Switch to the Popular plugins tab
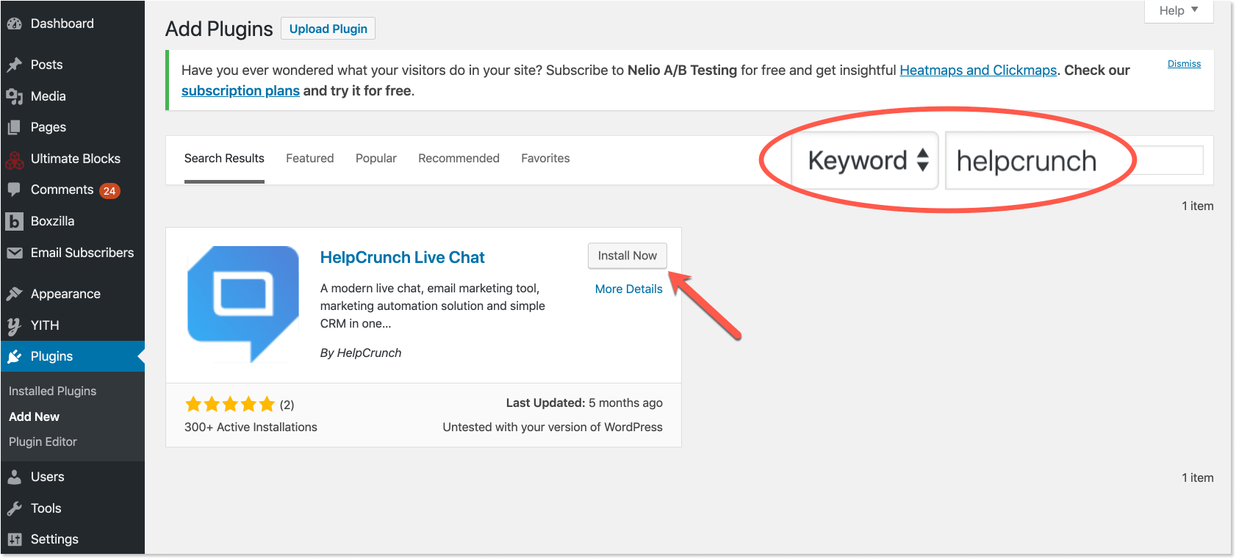 pyautogui.click(x=376, y=158)
